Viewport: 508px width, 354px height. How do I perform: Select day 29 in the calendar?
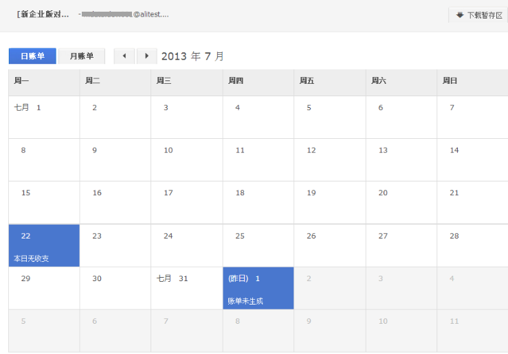click(44, 288)
